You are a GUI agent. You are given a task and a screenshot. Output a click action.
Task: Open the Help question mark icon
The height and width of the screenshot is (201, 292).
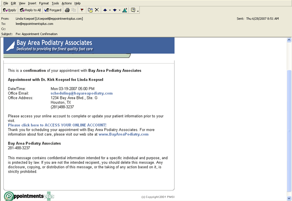point(133,10)
